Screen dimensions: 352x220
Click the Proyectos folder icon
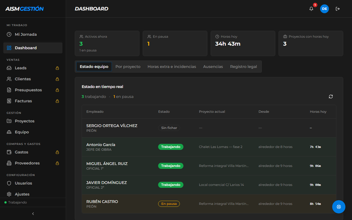[x=9, y=121]
